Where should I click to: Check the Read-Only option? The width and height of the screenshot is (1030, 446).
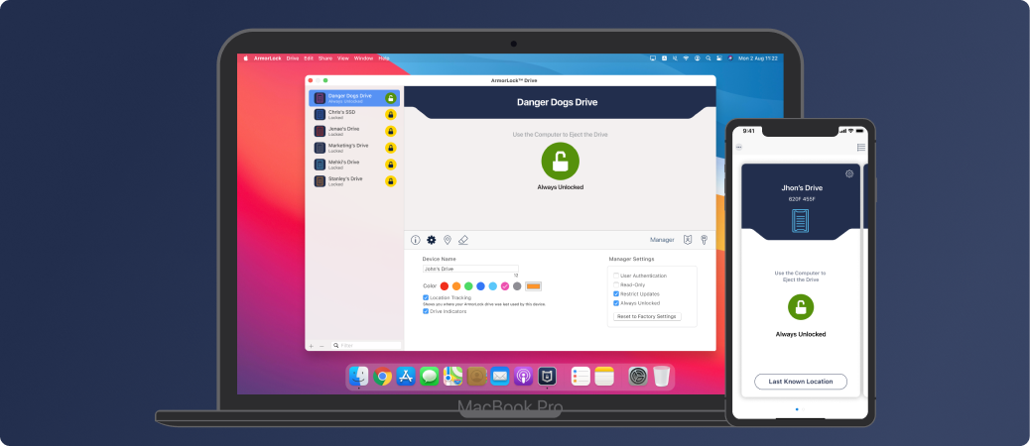(615, 284)
